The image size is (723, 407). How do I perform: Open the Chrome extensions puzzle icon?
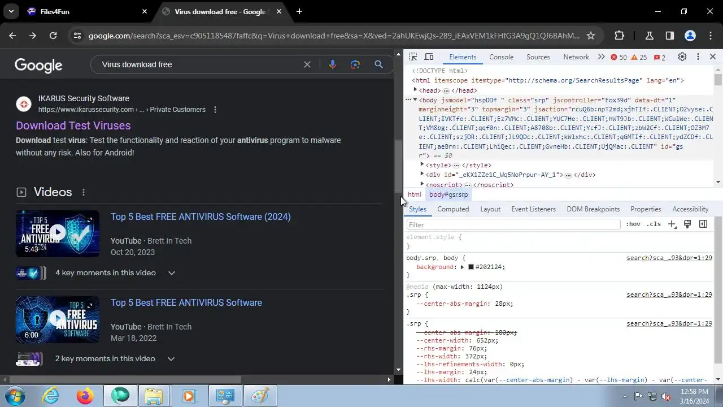pos(620,36)
